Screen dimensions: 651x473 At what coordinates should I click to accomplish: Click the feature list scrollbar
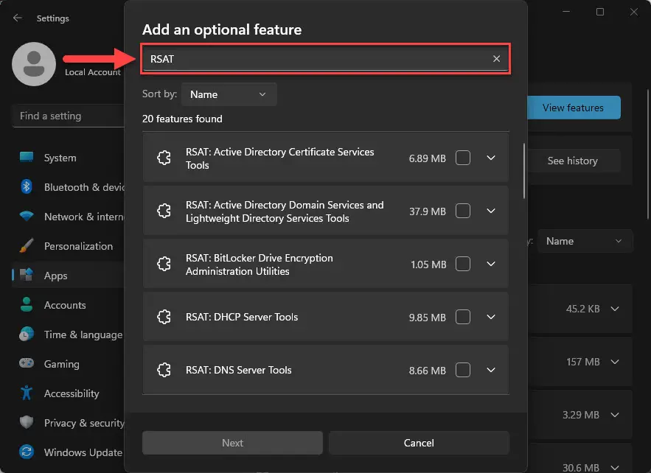[x=524, y=170]
